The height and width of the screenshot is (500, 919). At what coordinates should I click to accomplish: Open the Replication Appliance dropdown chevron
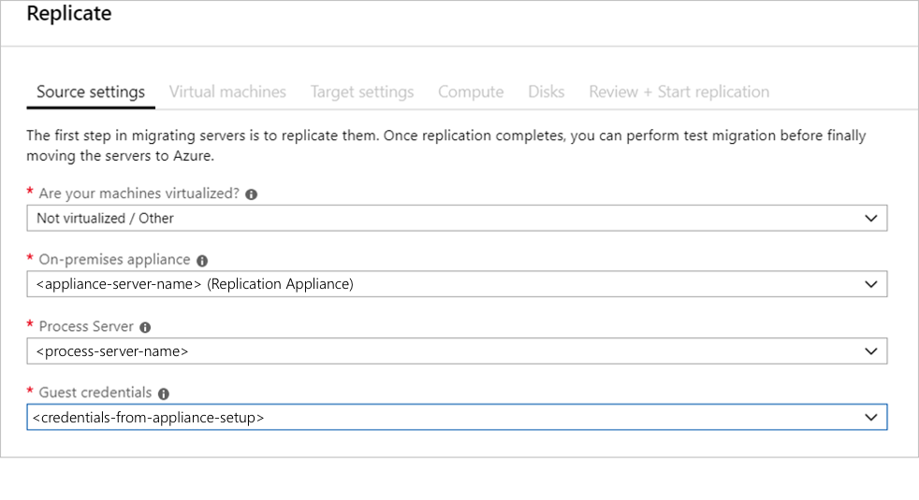[x=871, y=284]
